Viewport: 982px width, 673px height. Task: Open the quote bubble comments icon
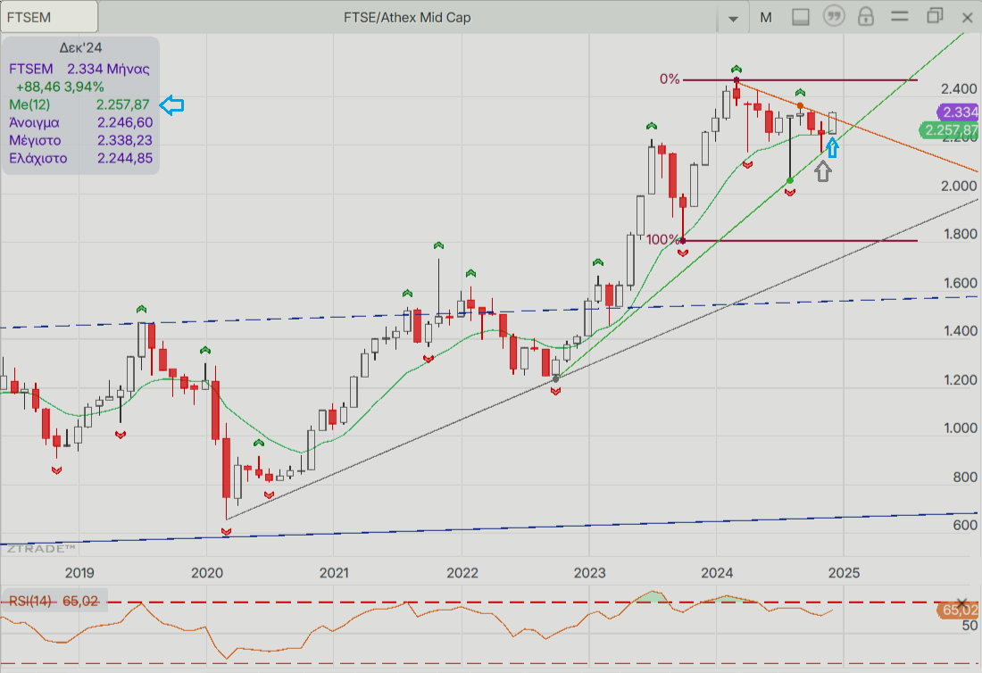834,16
